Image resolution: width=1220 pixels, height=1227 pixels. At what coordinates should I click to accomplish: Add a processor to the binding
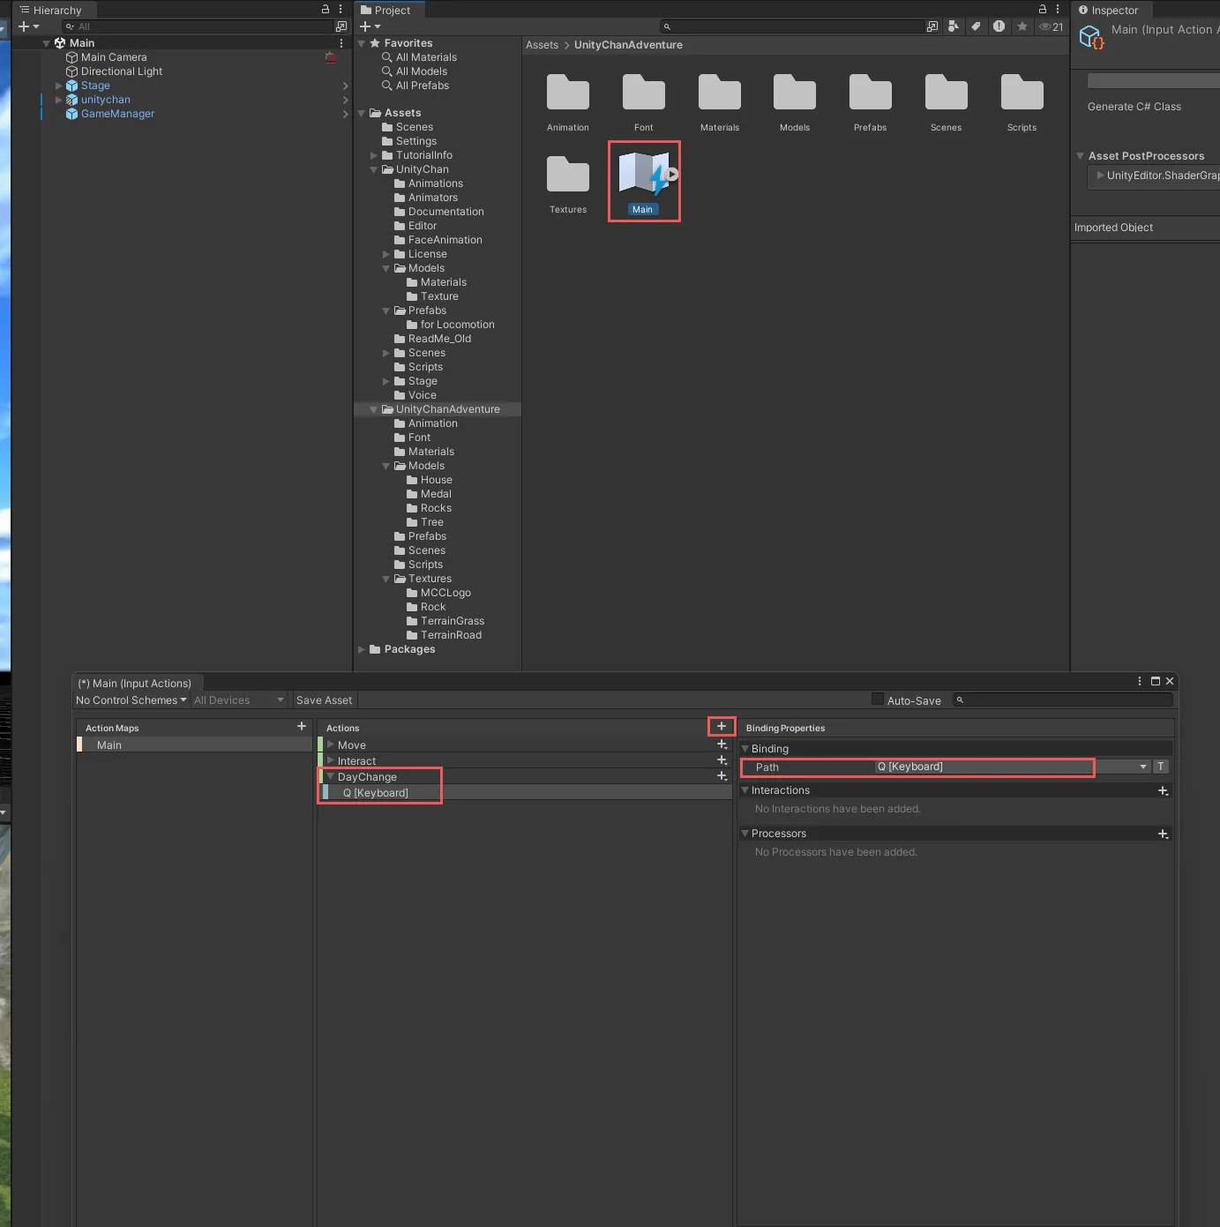coord(1163,834)
